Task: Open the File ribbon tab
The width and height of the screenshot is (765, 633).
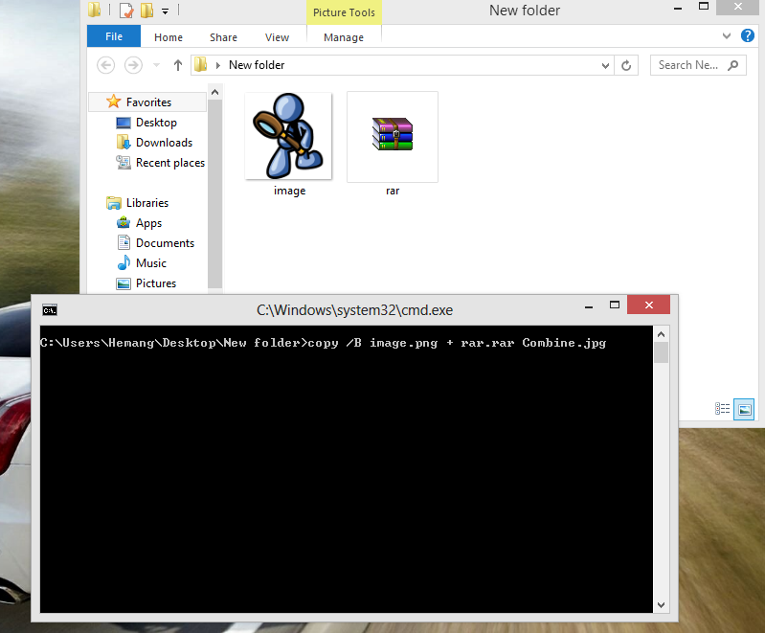Action: click(114, 36)
